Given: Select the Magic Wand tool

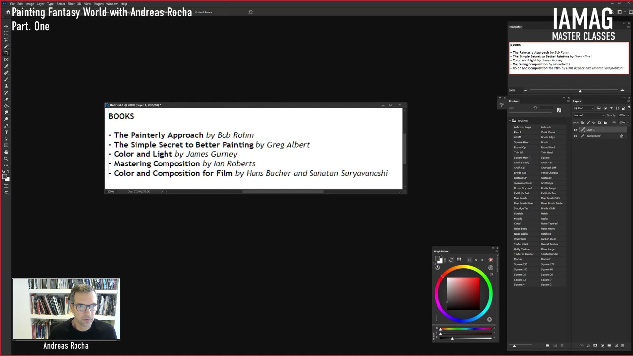Looking at the screenshot, I should click(6, 46).
